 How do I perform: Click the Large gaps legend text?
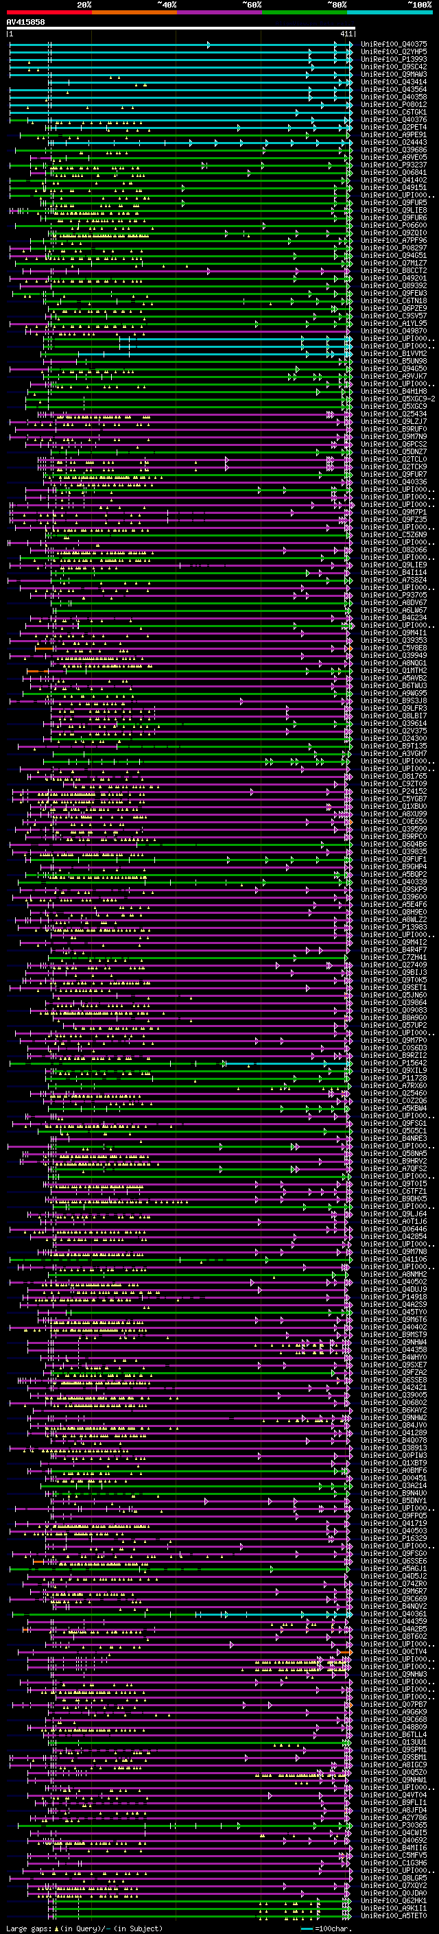coord(29,1928)
